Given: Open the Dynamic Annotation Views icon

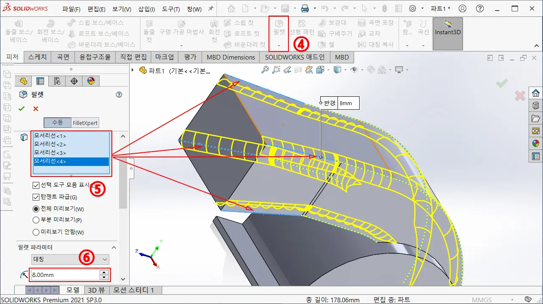Looking at the screenshot, I should (309, 70).
